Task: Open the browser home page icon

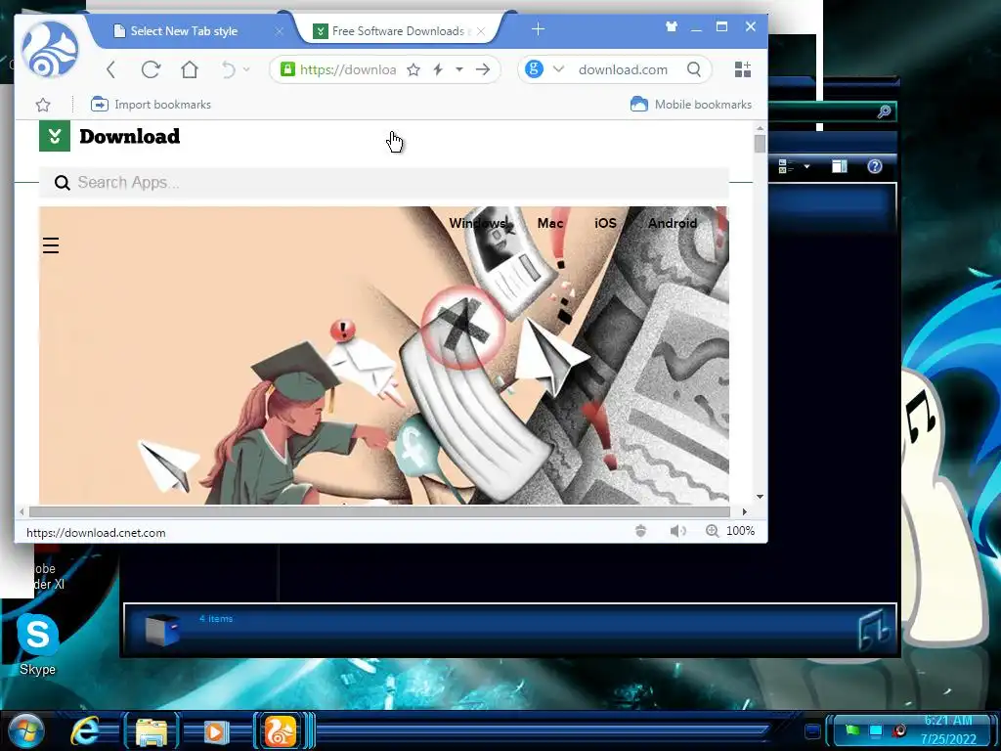Action: click(x=190, y=69)
